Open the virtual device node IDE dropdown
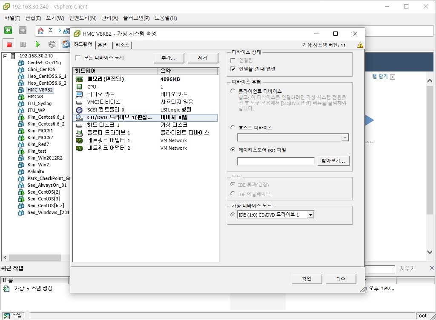 point(310,215)
